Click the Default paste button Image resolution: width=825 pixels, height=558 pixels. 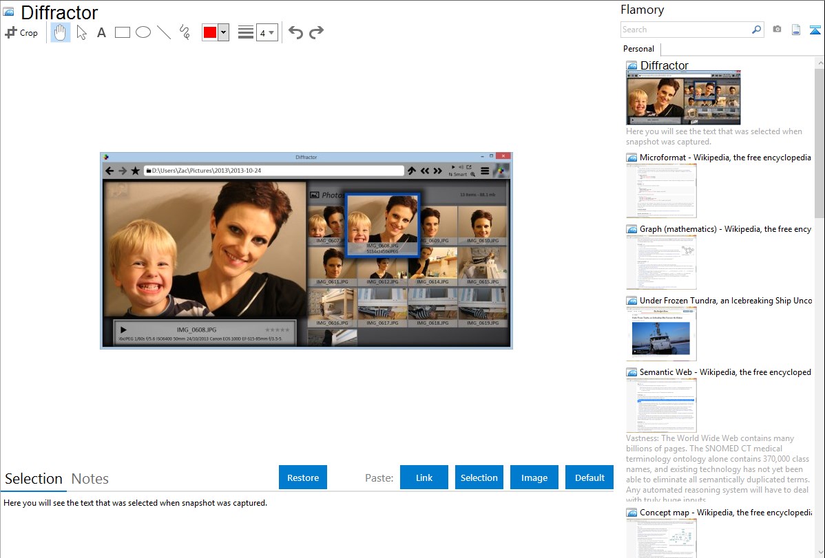pos(589,477)
